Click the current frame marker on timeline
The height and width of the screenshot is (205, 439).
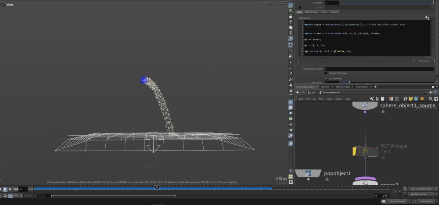click(x=157, y=187)
